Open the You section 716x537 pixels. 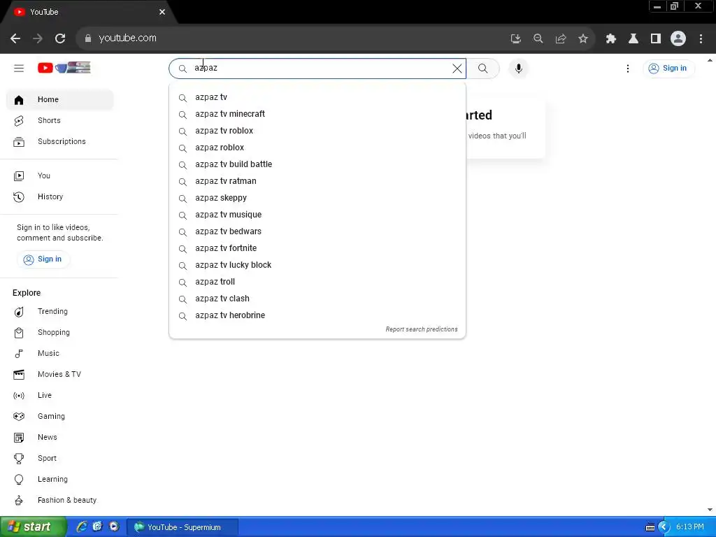[60, 176]
